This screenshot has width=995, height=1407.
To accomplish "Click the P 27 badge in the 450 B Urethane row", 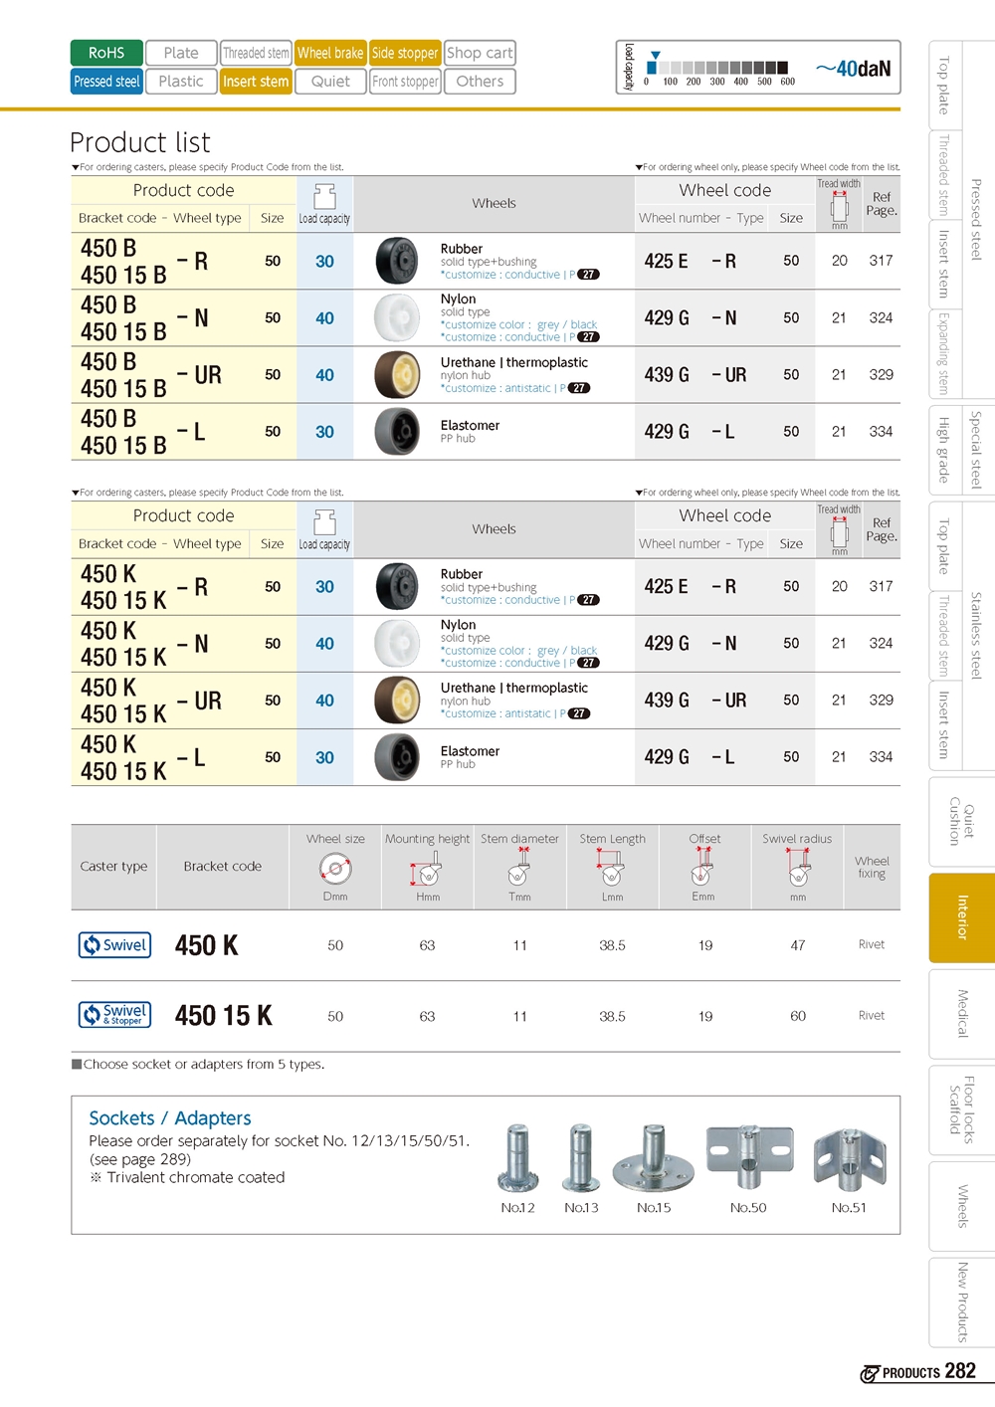I will tap(579, 388).
